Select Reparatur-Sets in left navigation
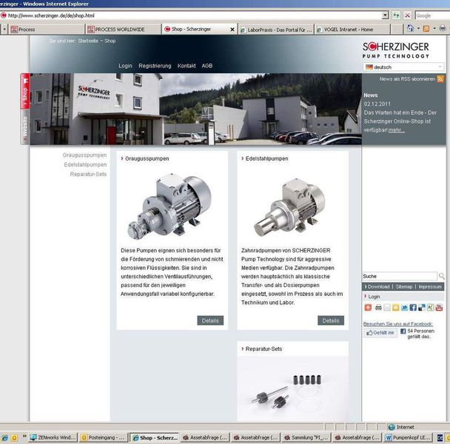Image resolution: width=450 pixels, height=444 pixels. 88,174
